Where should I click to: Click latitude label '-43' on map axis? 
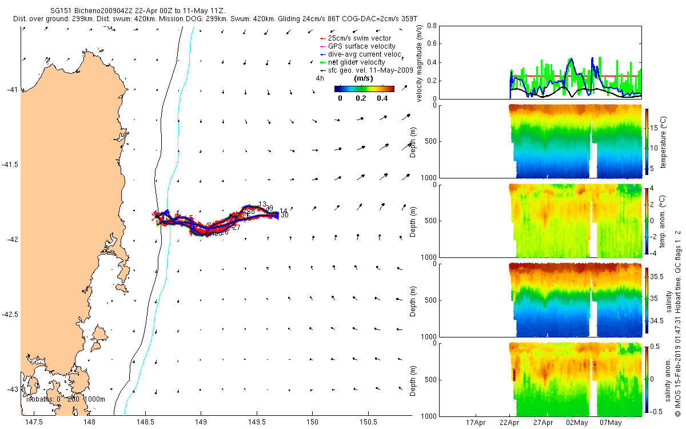[12, 389]
